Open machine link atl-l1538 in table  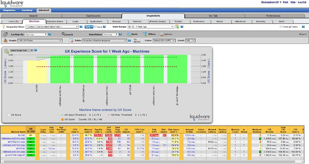tap(21, 149)
